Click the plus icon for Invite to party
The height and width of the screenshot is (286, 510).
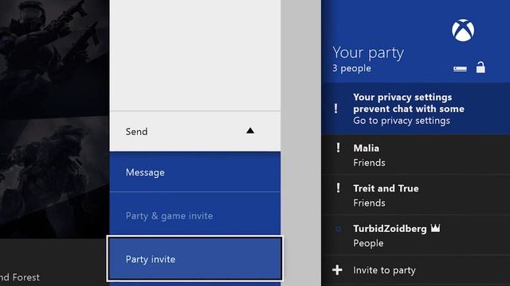(x=337, y=270)
